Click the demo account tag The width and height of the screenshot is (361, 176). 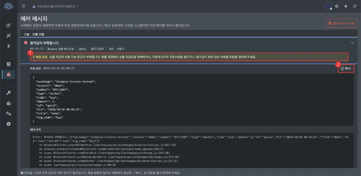tap(82, 49)
